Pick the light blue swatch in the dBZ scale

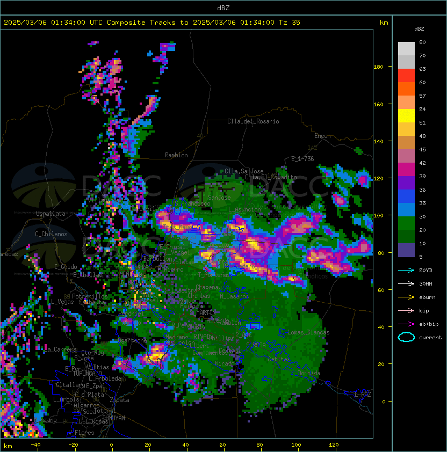pos(406,209)
